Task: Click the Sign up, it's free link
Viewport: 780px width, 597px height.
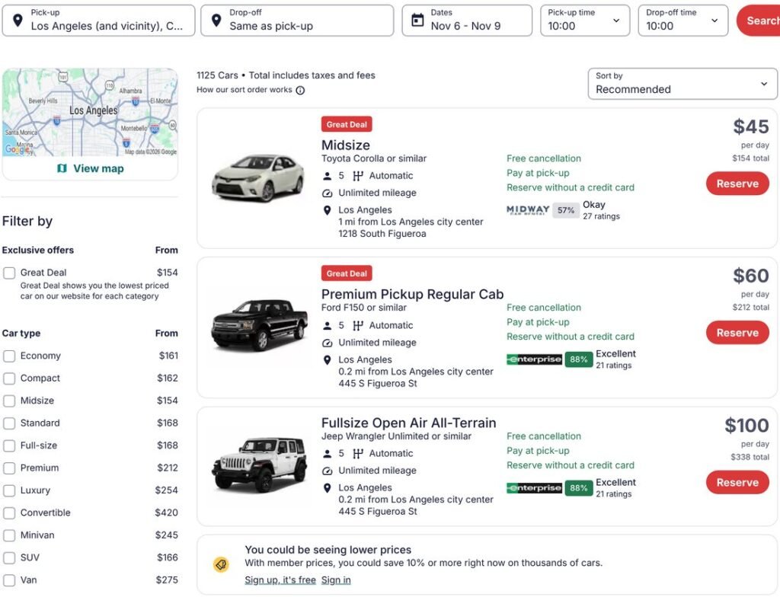Action: [280, 580]
